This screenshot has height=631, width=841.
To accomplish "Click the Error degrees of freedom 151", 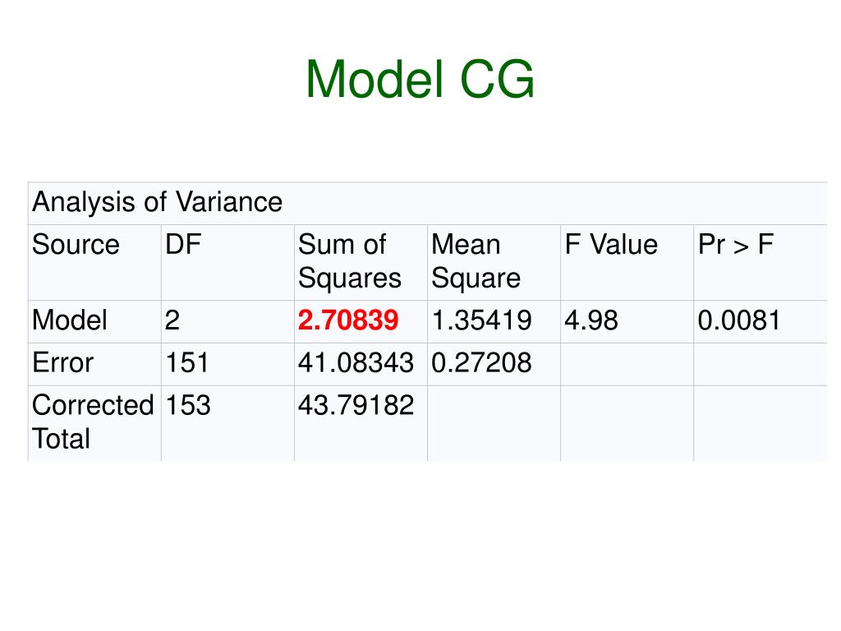I will pyautogui.click(x=186, y=363).
